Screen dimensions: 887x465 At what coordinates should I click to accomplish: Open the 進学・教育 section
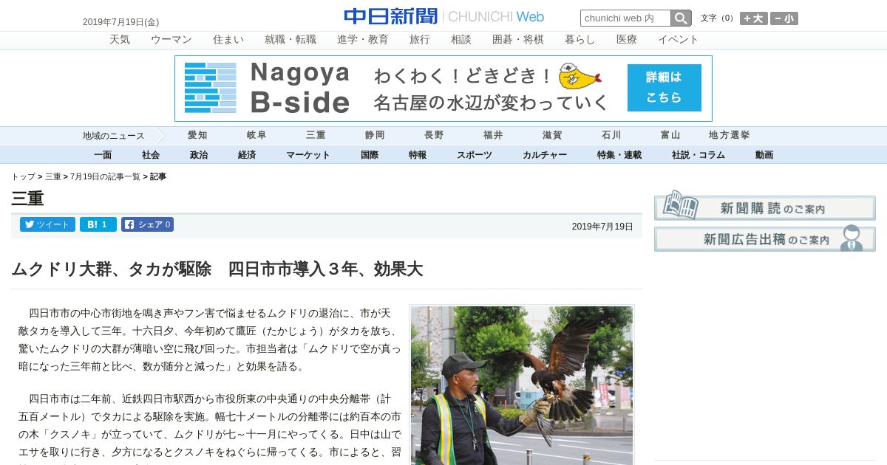(x=363, y=40)
